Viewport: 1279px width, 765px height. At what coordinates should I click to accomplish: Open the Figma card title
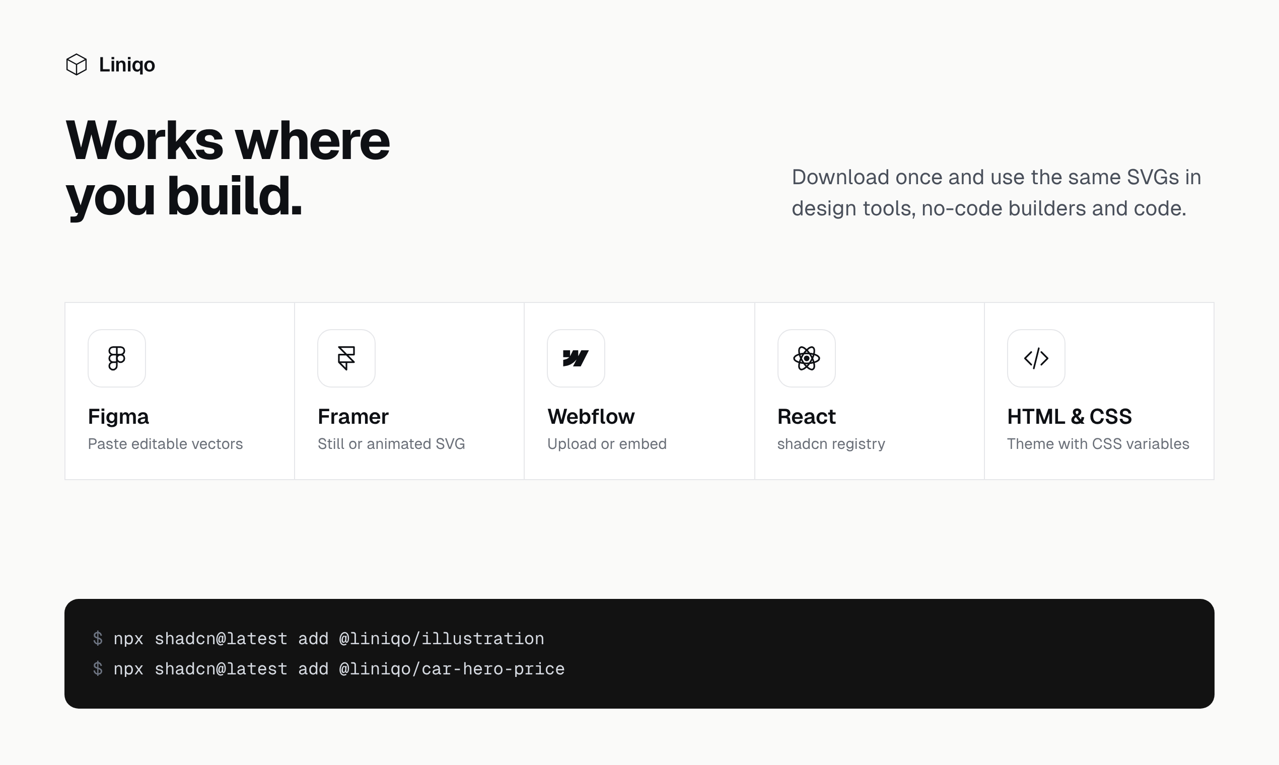click(118, 417)
